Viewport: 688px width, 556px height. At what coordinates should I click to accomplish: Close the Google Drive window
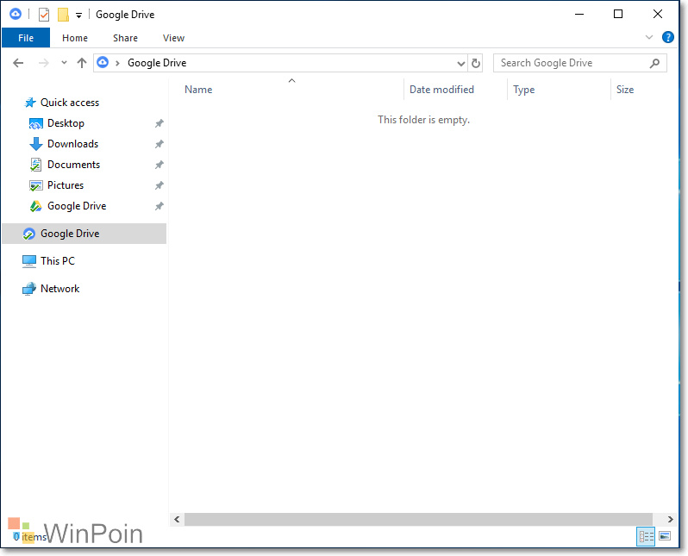[658, 14]
